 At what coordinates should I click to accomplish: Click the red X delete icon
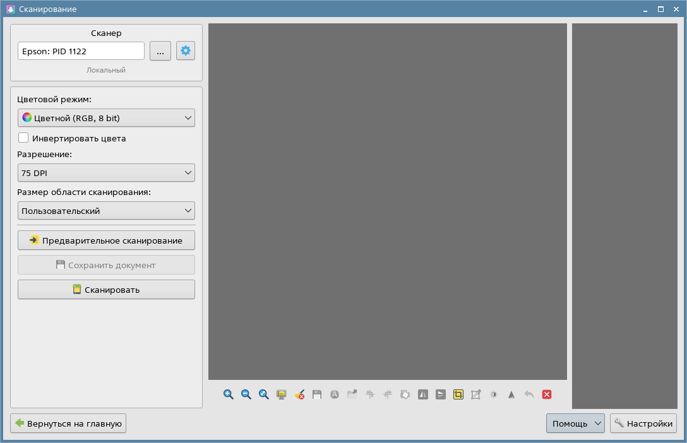[x=547, y=394]
